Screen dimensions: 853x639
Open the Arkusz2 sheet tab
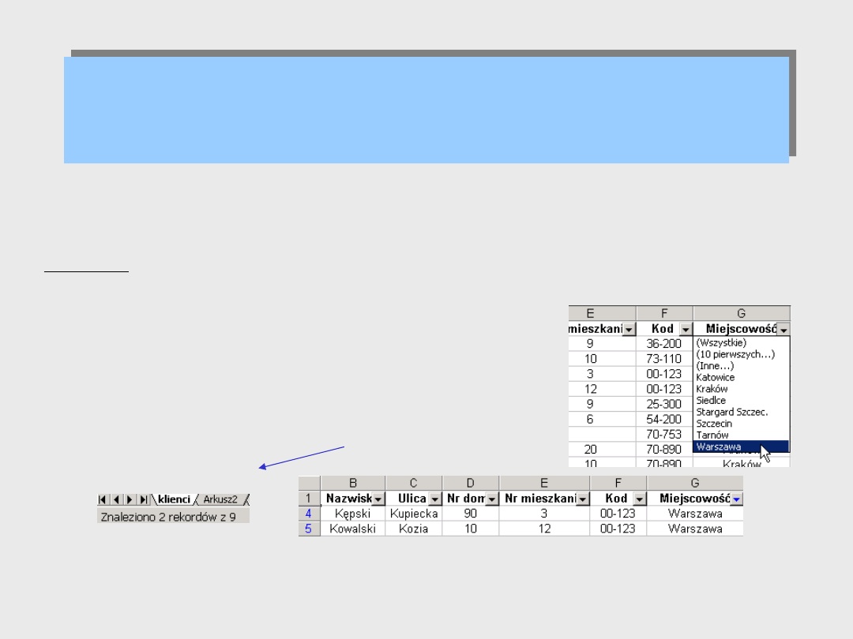[x=220, y=499]
